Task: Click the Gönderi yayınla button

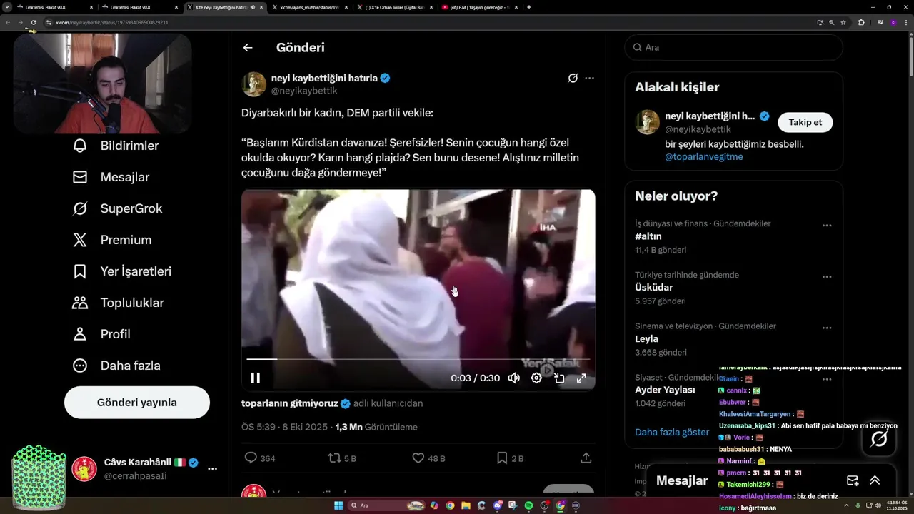Action: coord(137,403)
